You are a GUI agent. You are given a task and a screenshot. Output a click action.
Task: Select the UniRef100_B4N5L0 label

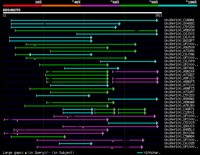click(179, 130)
